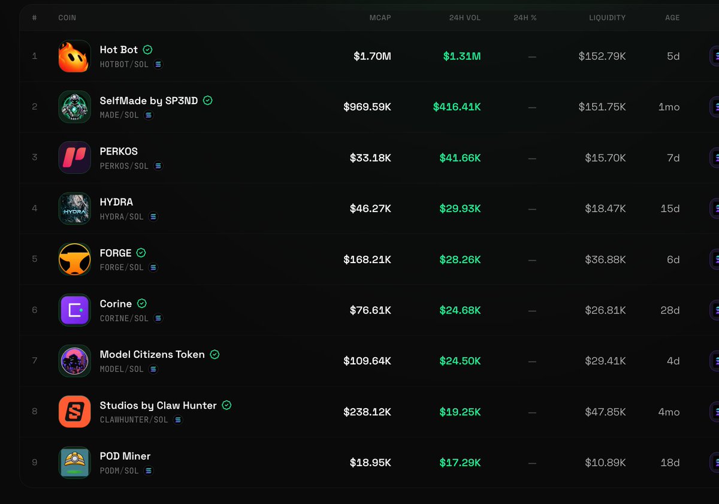Click the verified badge next to Hot Bot
This screenshot has height=504, width=719.
click(147, 50)
